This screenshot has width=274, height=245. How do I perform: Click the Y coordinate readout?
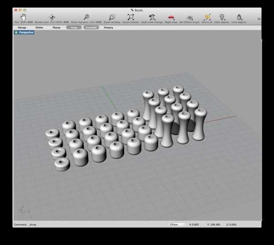click(x=214, y=225)
